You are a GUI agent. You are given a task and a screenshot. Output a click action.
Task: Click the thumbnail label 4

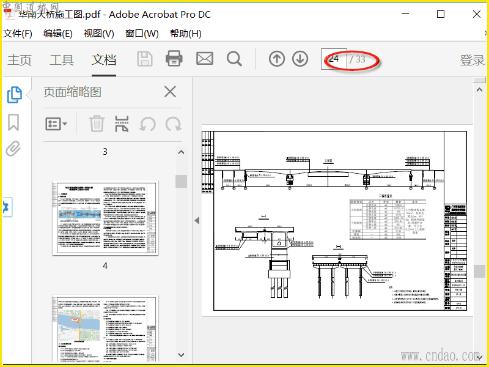105,266
